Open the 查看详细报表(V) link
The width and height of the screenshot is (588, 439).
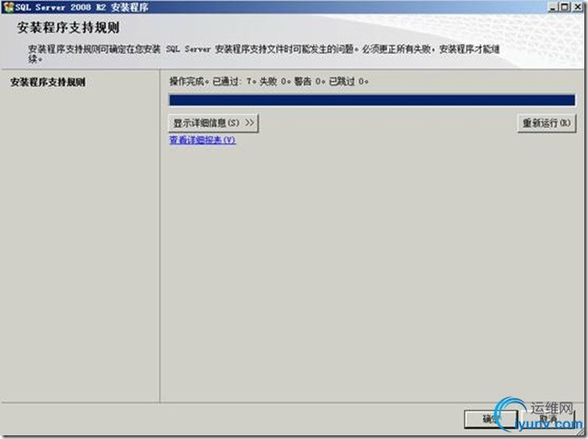coord(203,141)
